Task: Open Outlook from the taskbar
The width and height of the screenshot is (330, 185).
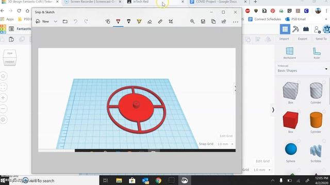Action: pyautogui.click(x=145, y=180)
